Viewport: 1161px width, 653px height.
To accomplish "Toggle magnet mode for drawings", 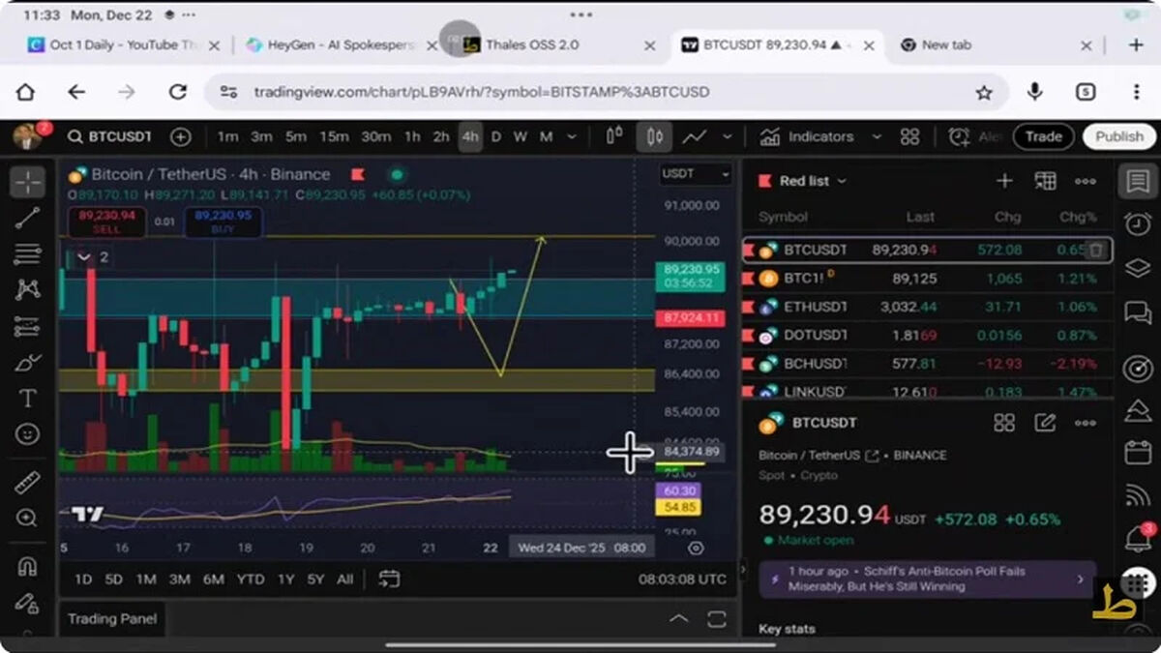I will click(27, 567).
